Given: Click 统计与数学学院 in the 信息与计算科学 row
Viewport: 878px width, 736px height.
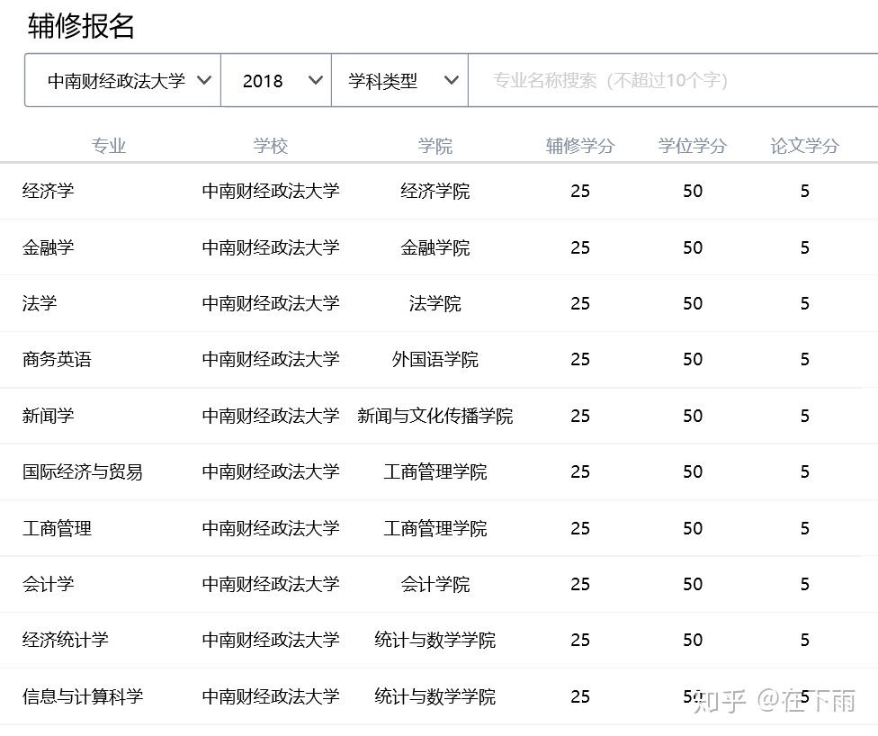Looking at the screenshot, I should 435,696.
